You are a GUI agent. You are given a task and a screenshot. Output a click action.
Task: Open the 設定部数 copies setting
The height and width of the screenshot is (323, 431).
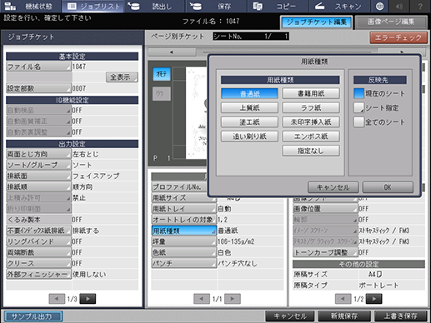(x=38, y=88)
